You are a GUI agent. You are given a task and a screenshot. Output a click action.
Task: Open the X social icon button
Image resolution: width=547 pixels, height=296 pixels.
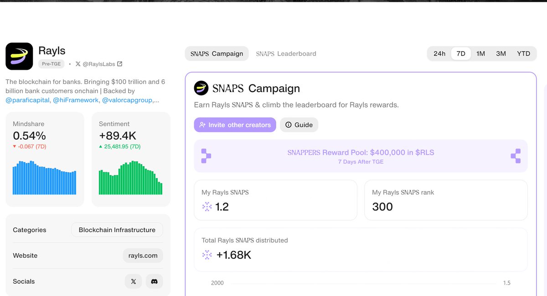[133, 281]
